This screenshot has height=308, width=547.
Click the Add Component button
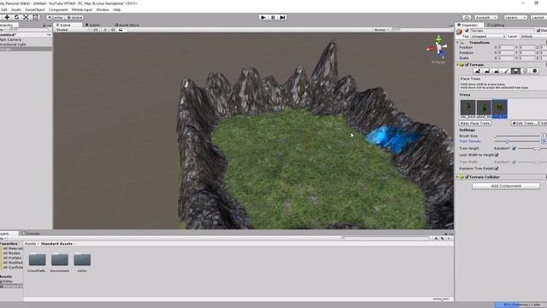(x=506, y=187)
